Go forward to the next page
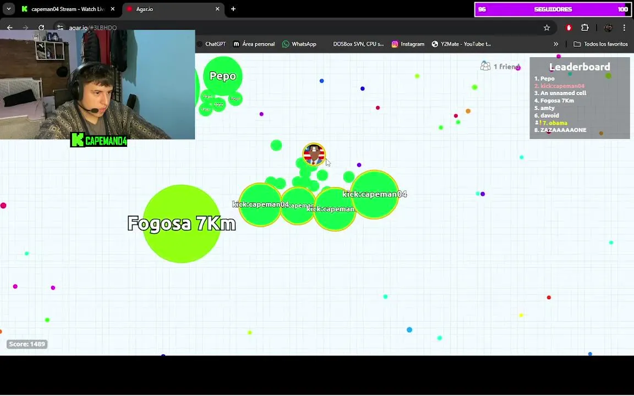Viewport: 634px width, 396px height. (x=25, y=28)
